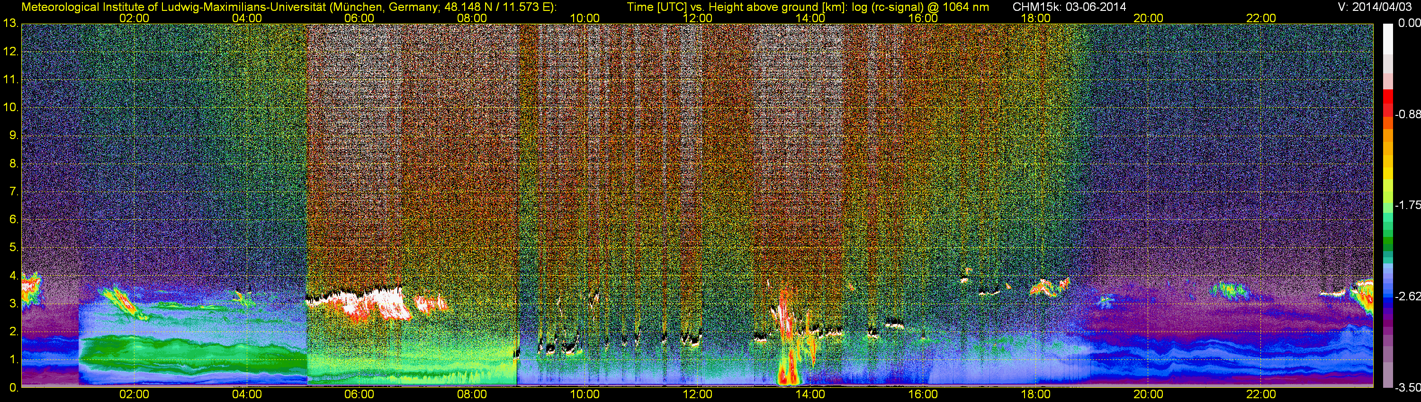Click the '11.' height axis label

pos(11,80)
